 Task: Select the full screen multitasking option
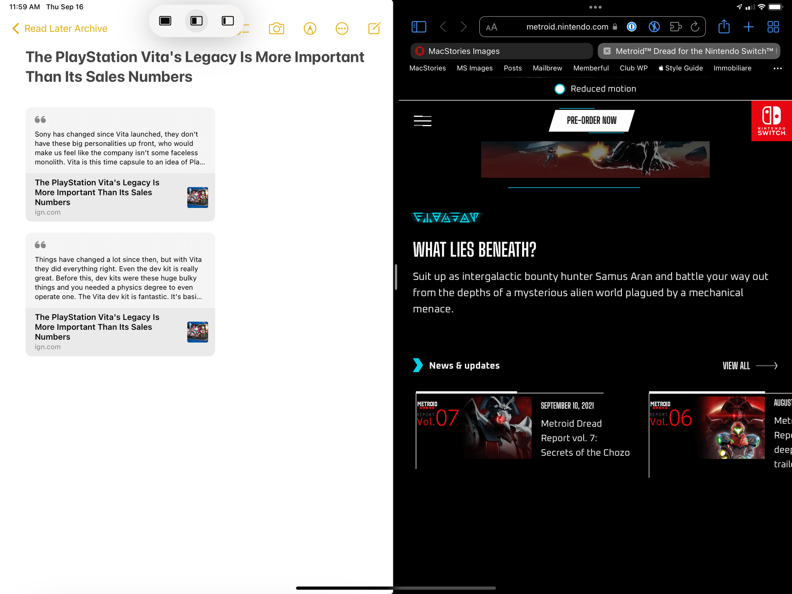[x=165, y=21]
